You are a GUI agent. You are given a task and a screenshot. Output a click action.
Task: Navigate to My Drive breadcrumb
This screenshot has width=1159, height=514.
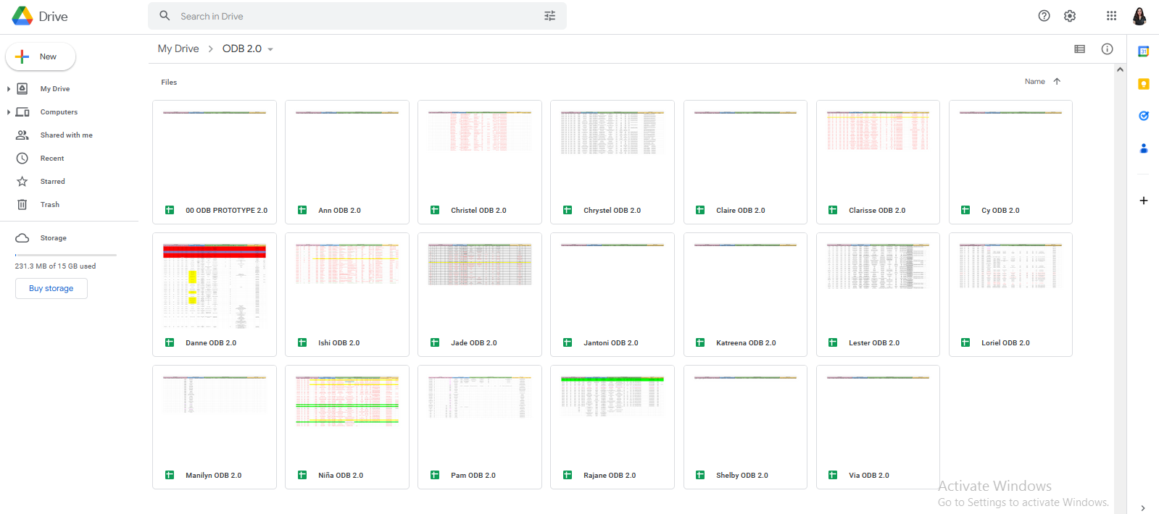[178, 49]
